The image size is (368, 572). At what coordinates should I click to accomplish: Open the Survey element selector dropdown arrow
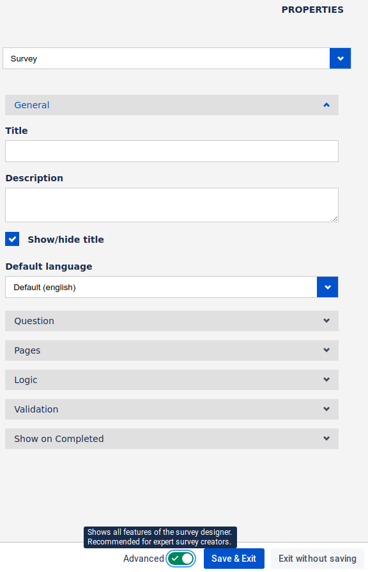pyautogui.click(x=340, y=58)
